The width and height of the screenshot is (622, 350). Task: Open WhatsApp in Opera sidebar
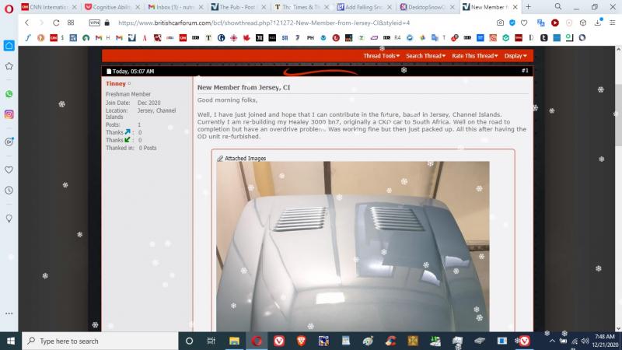(9, 93)
